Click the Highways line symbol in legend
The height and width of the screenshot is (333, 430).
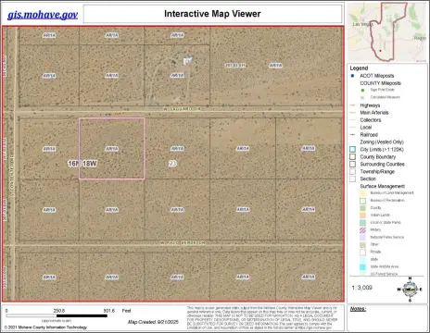pyautogui.click(x=352, y=105)
